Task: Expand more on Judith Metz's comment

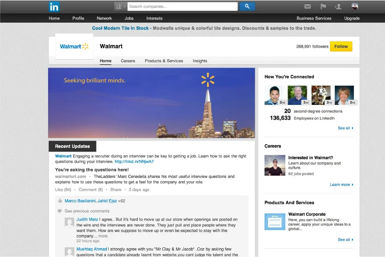Action: pyautogui.click(x=103, y=236)
